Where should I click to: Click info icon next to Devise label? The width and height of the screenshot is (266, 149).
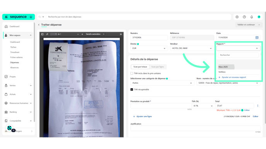click(x=138, y=44)
